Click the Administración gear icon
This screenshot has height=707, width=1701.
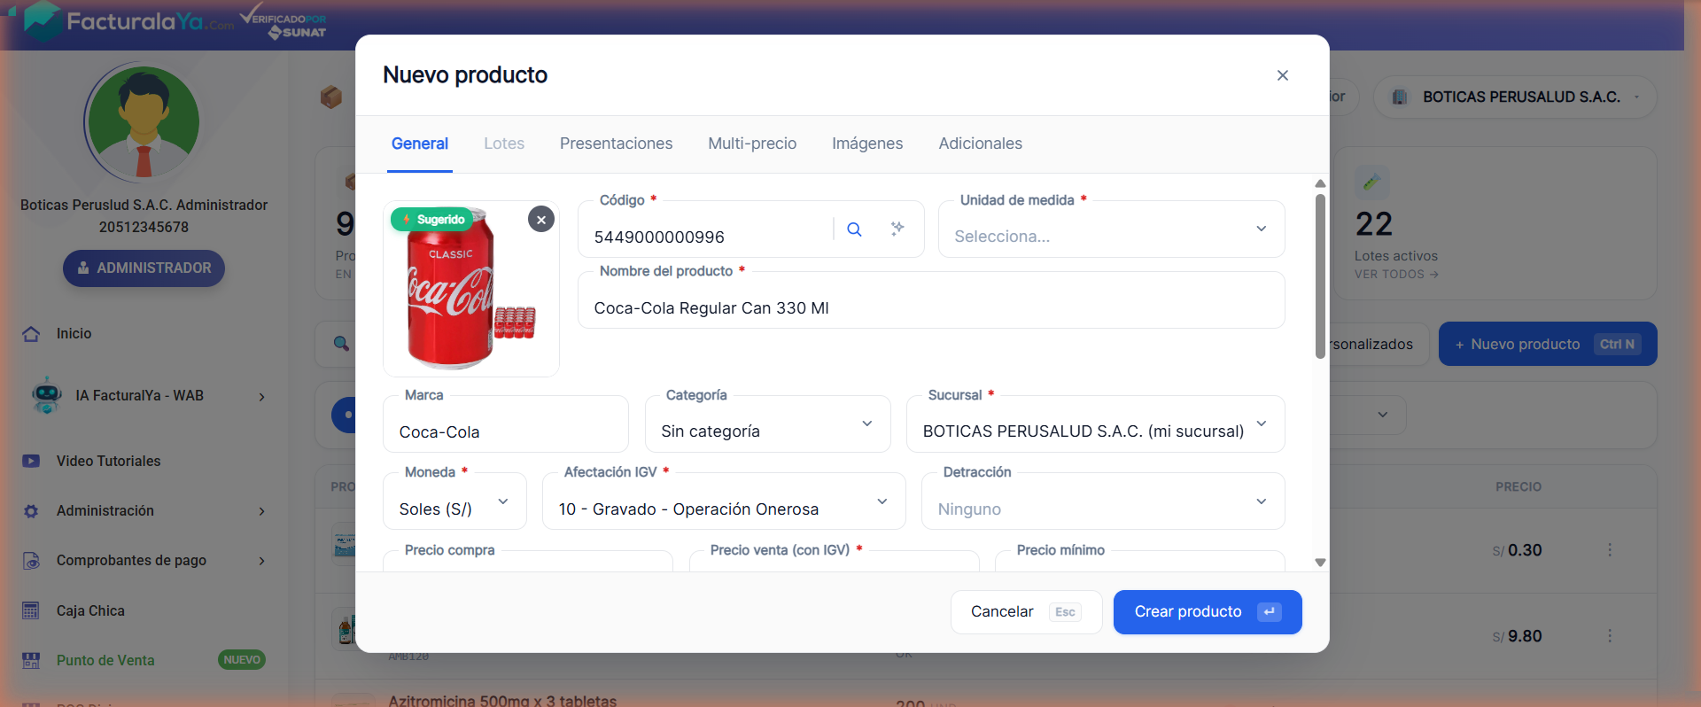tap(31, 511)
